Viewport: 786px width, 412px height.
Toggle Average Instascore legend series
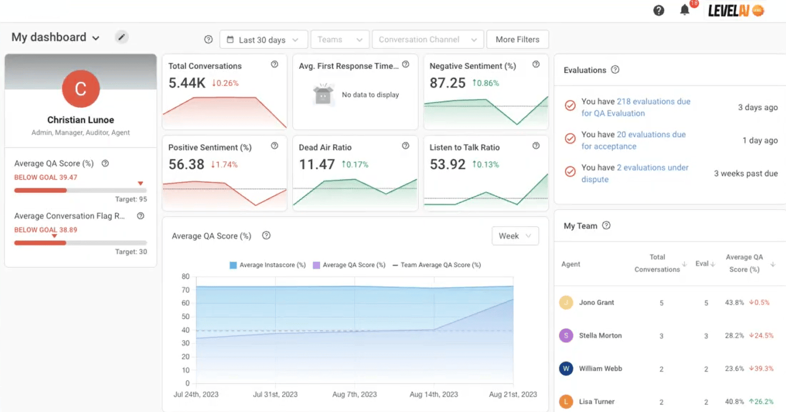(268, 265)
